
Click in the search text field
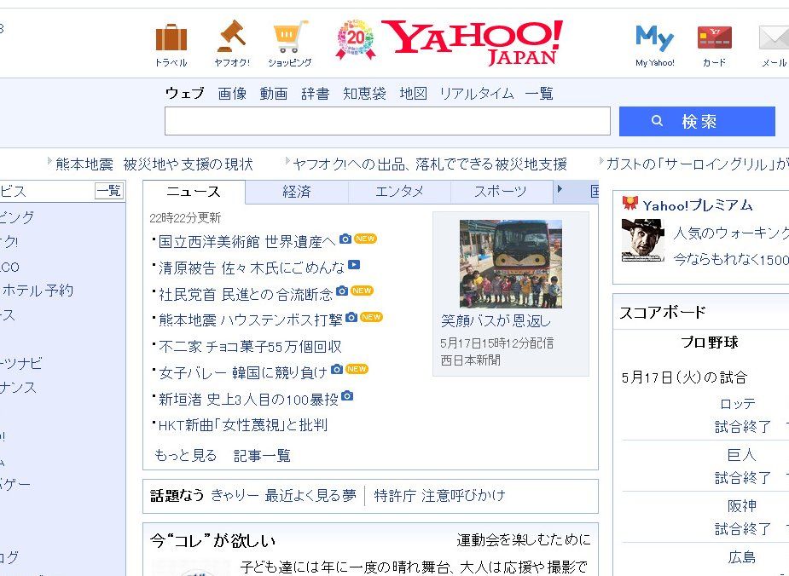[387, 121]
